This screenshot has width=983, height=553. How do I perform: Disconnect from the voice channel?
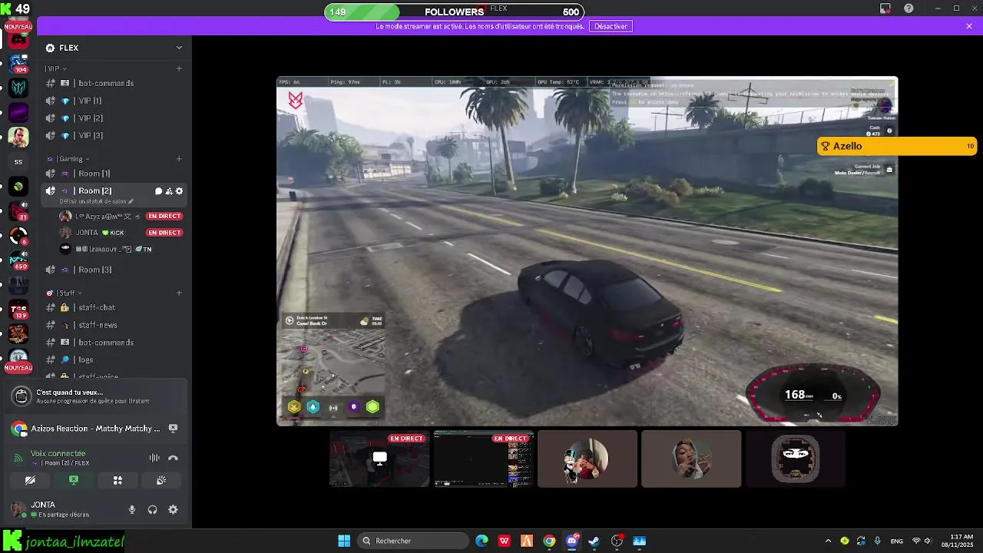coord(173,458)
